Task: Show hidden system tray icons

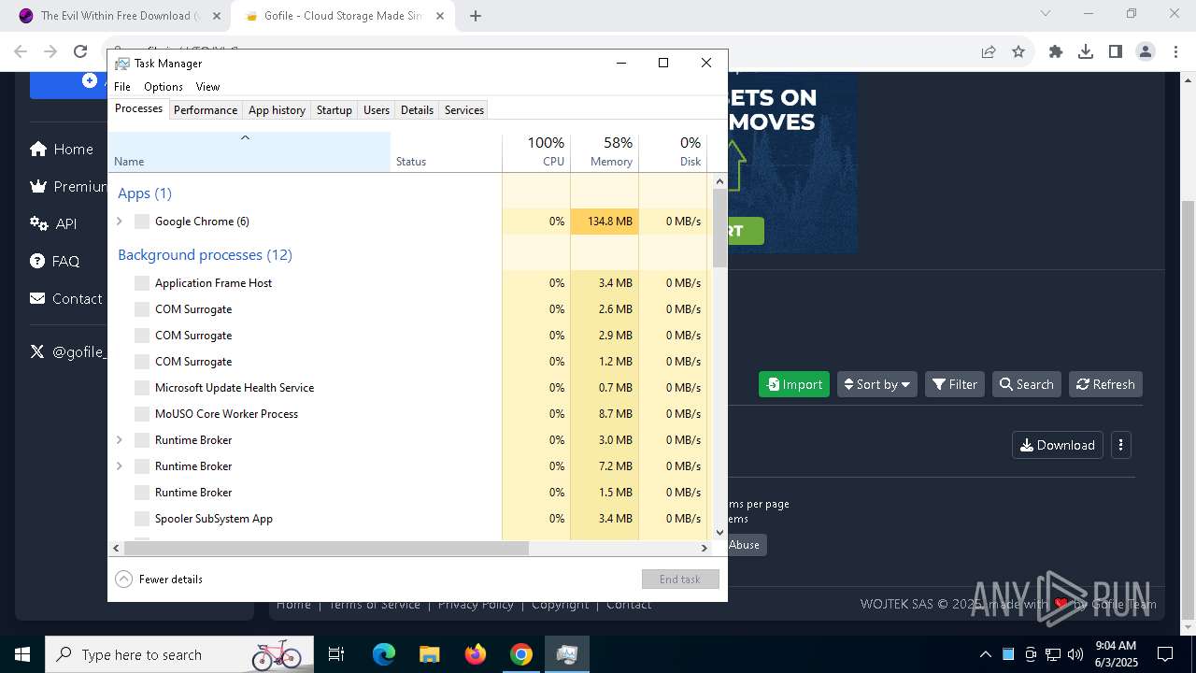Action: tap(985, 654)
